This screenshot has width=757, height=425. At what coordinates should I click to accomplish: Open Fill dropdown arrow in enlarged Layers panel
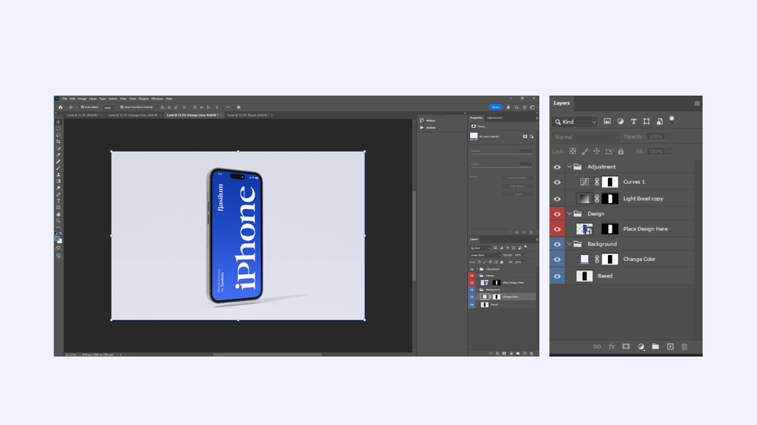670,151
